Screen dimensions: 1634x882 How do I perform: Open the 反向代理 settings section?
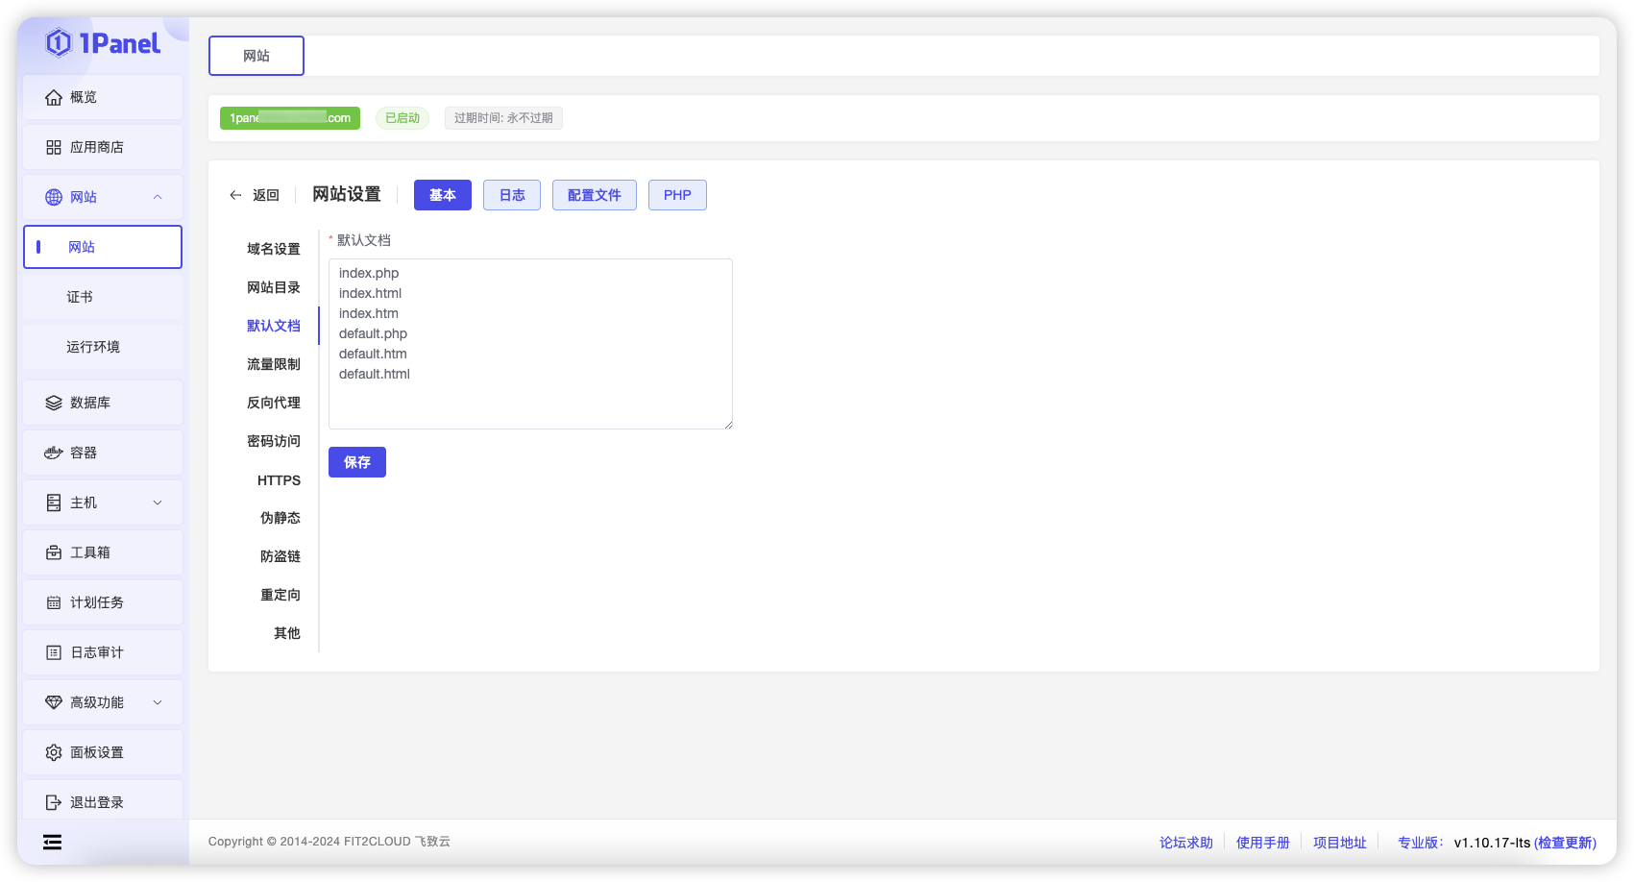pos(274,403)
